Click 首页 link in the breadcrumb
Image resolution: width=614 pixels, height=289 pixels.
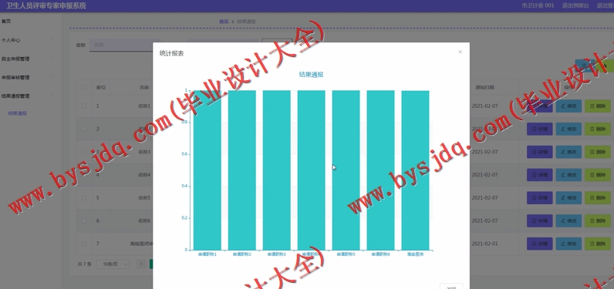[x=224, y=22]
